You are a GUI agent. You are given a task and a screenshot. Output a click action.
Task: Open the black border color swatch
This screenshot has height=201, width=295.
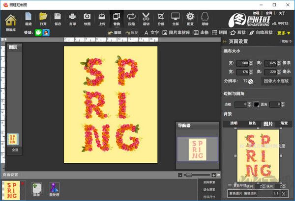tap(256, 104)
